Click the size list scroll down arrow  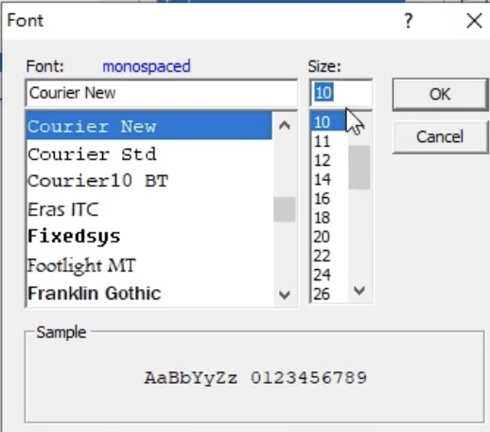359,290
